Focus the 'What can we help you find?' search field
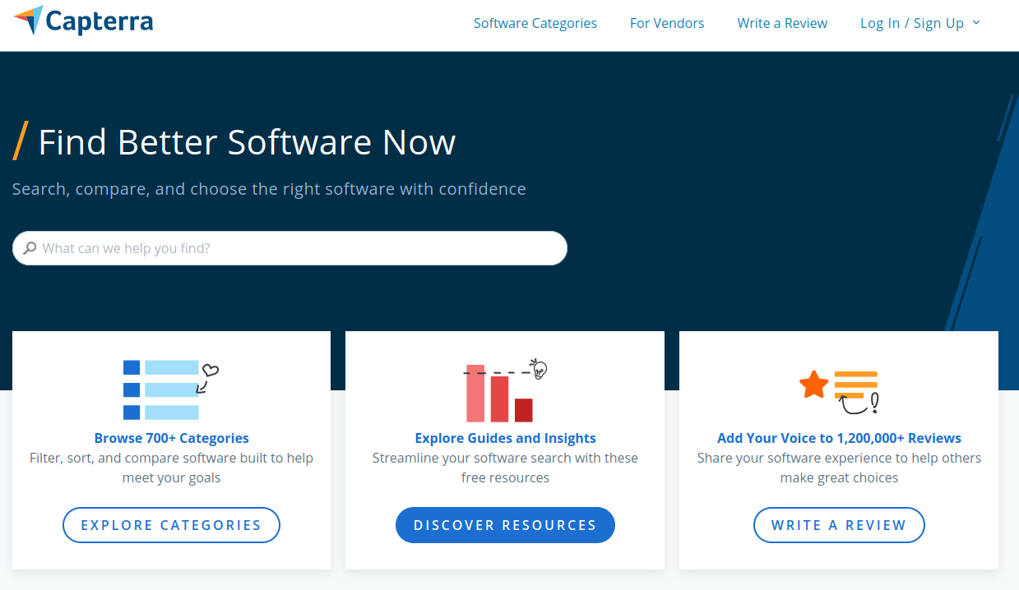Screen dimensions: 1019x590 tap(289, 248)
